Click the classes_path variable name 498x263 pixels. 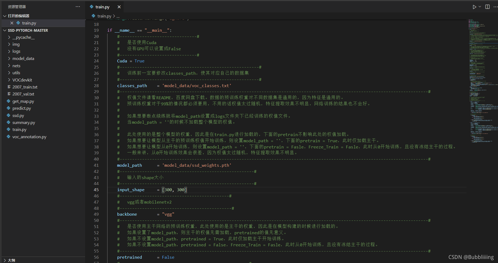click(x=132, y=86)
